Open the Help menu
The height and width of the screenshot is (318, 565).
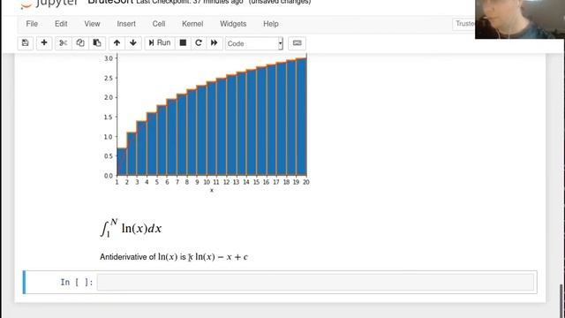(271, 24)
